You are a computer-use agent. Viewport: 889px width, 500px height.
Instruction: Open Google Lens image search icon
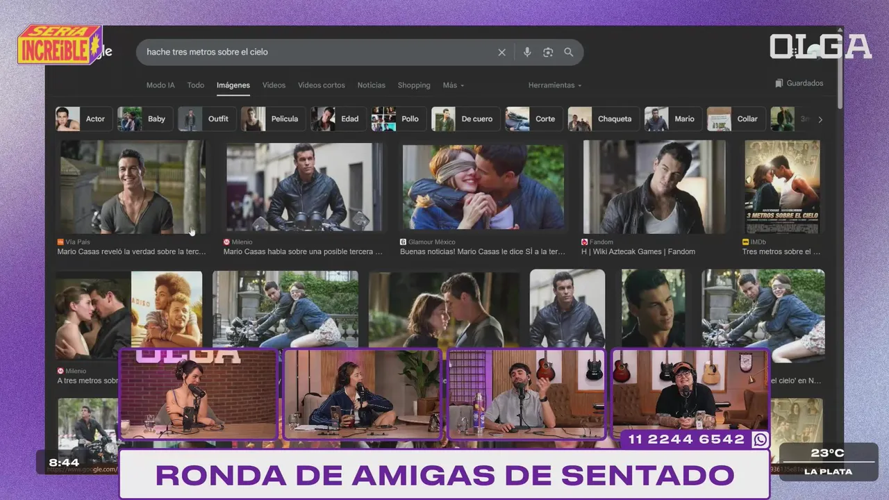click(548, 52)
